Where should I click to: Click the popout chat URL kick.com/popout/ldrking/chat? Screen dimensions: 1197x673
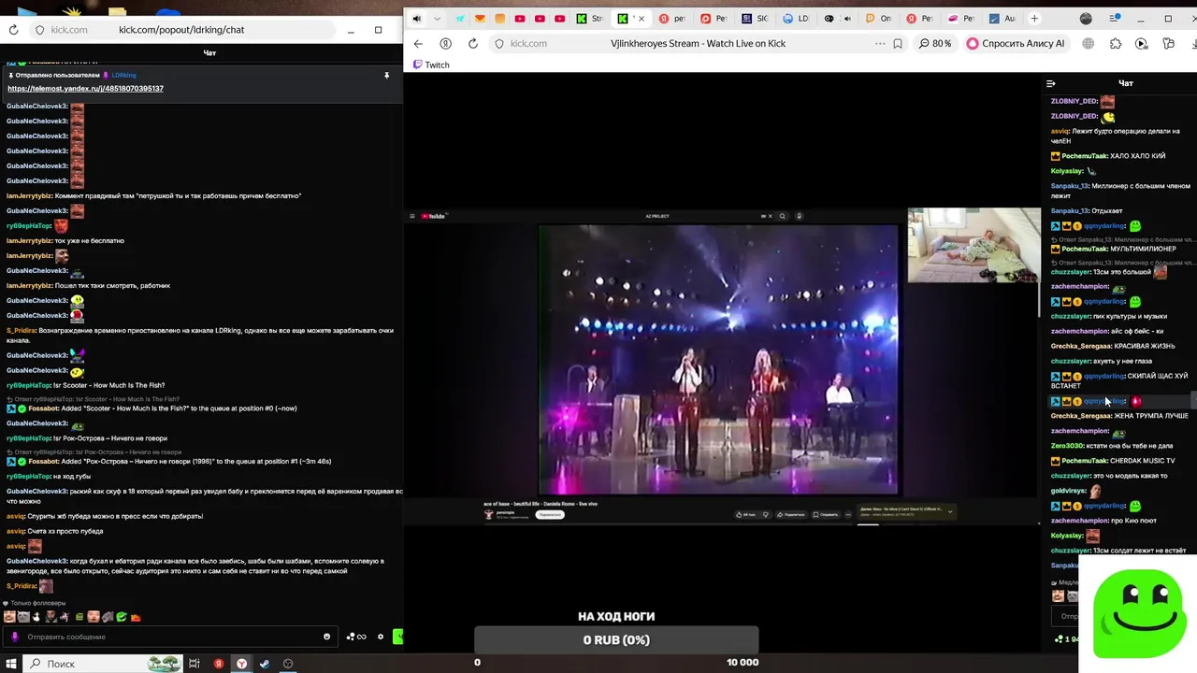[181, 30]
